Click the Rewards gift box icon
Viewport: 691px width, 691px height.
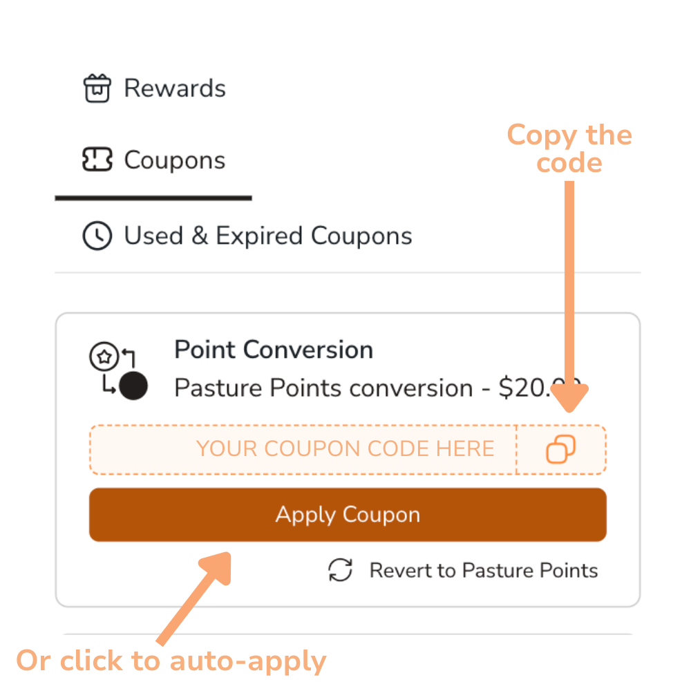coord(97,88)
